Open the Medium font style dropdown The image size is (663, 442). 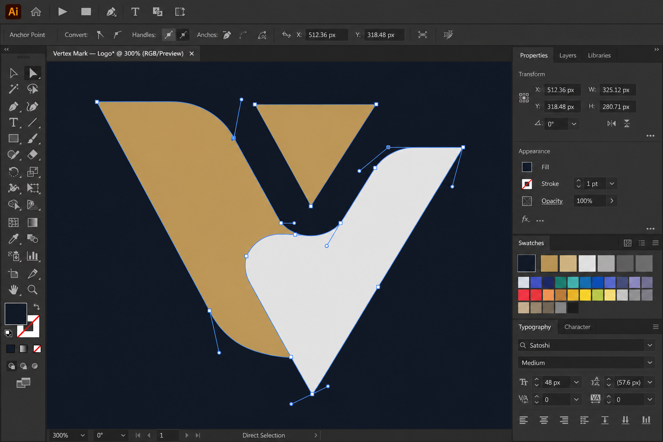coord(650,363)
